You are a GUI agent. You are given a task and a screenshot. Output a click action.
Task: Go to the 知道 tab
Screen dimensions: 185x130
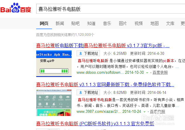[x=91, y=23]
